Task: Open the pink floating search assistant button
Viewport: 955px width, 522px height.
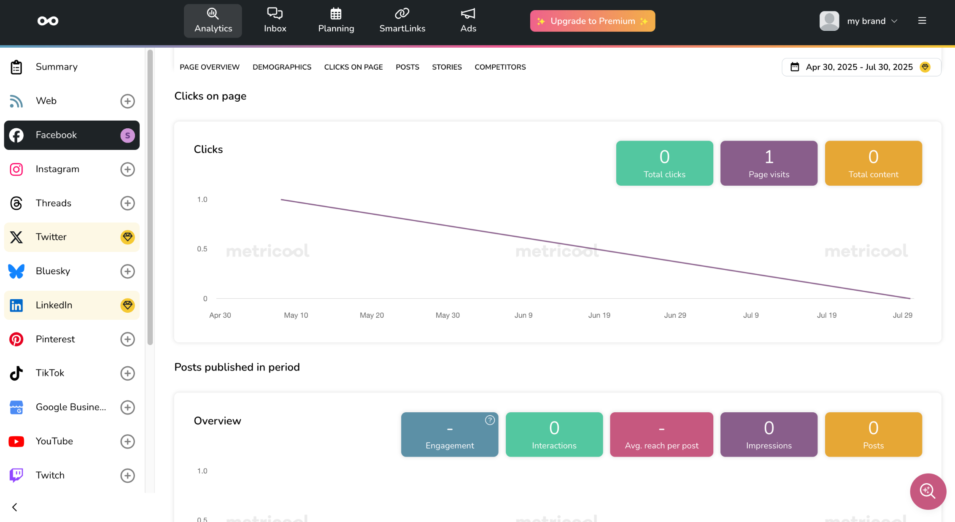Action: pyautogui.click(x=928, y=491)
